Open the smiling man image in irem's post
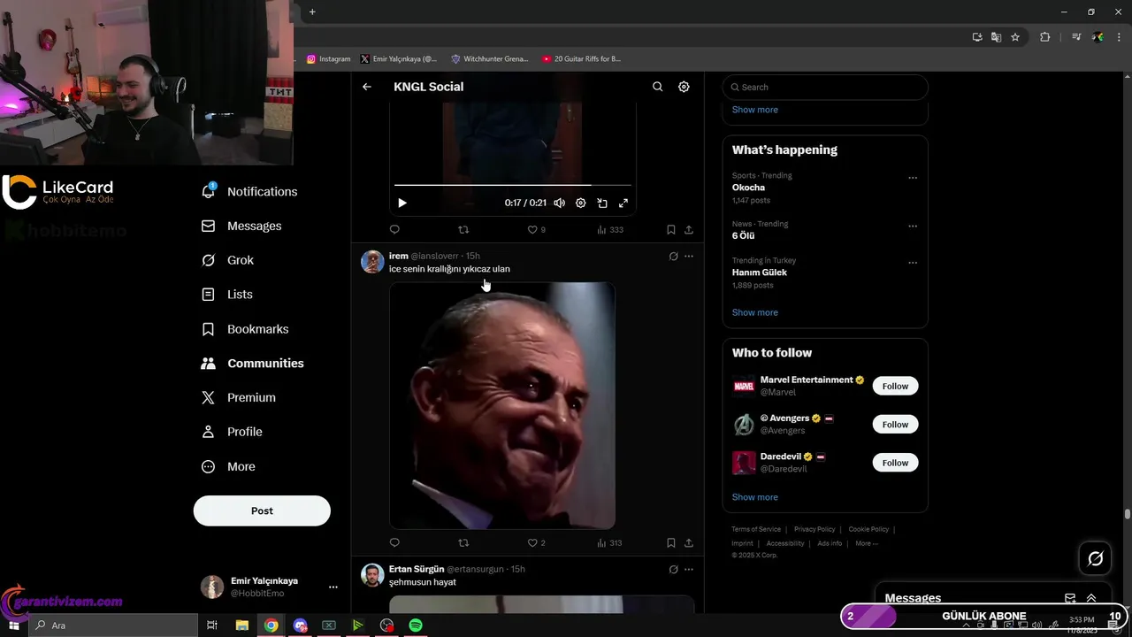This screenshot has width=1132, height=637. [x=502, y=405]
